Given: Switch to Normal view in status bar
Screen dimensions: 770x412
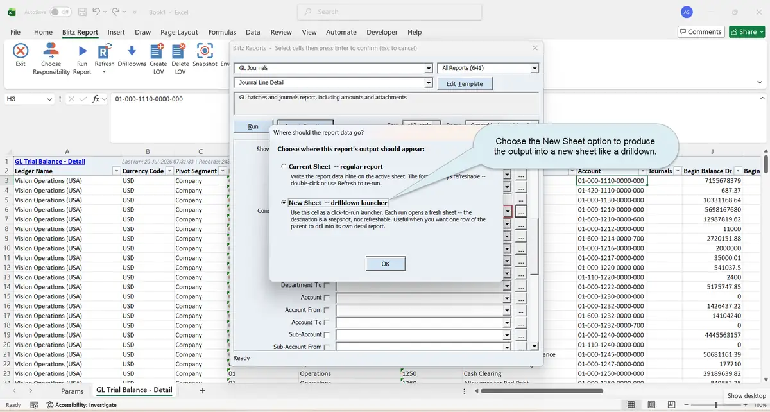Looking at the screenshot, I should pyautogui.click(x=631, y=405).
